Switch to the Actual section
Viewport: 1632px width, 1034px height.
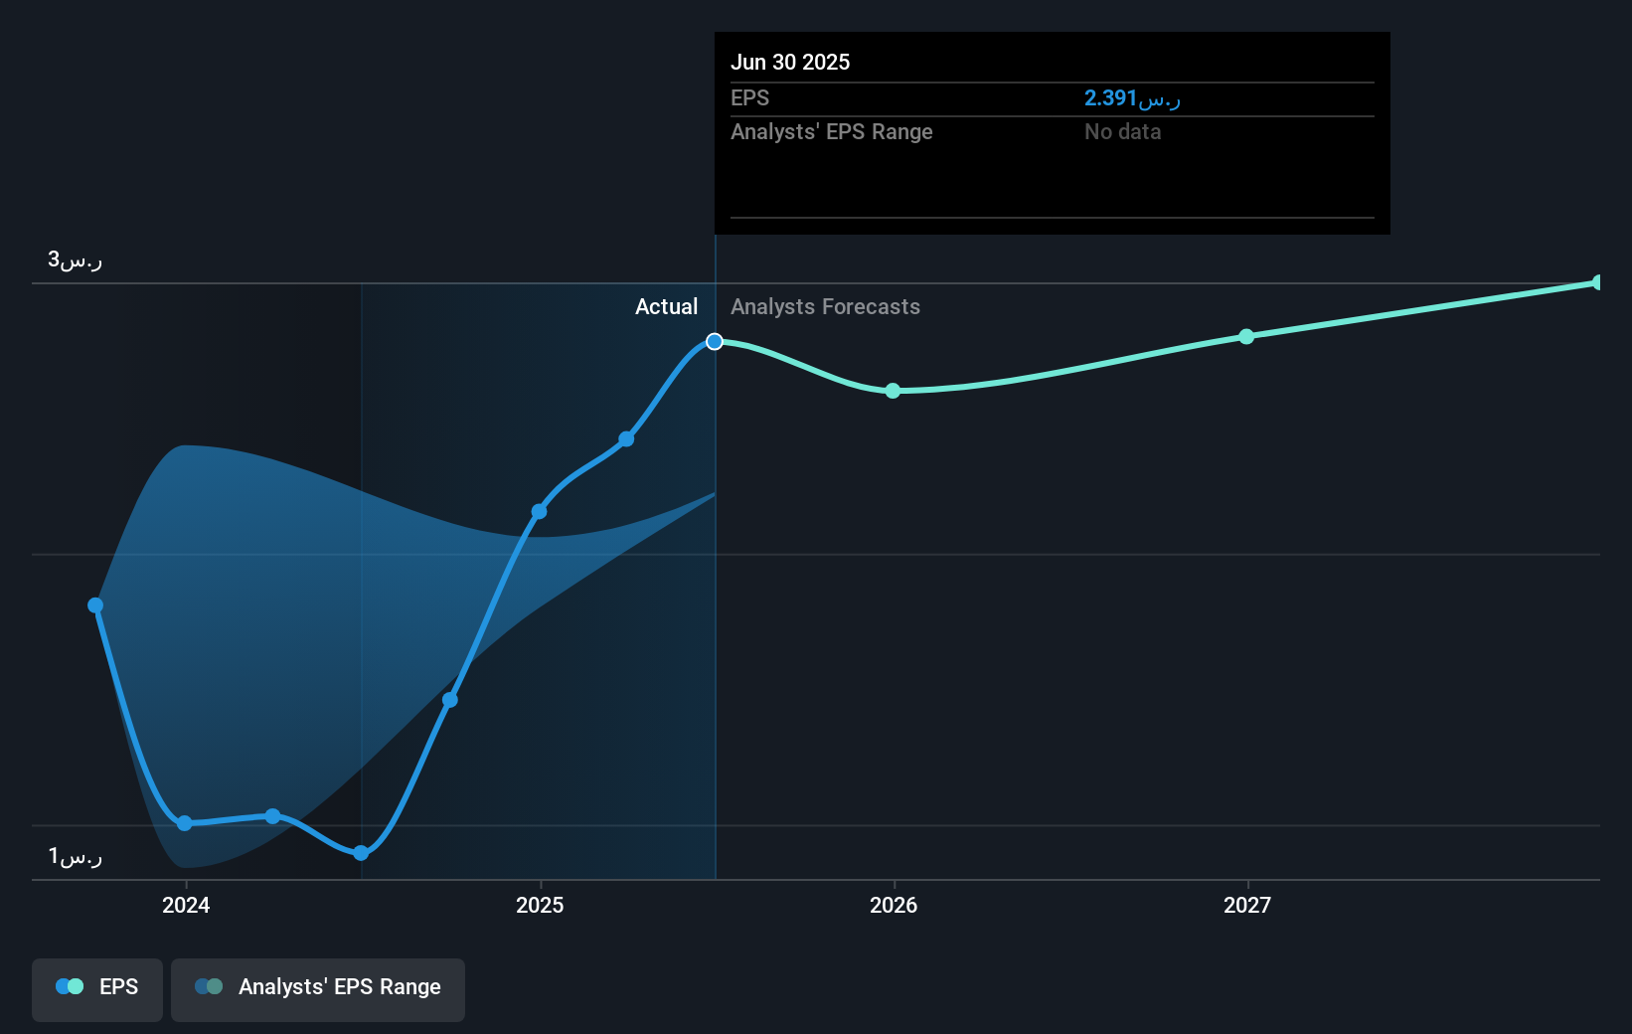click(666, 306)
